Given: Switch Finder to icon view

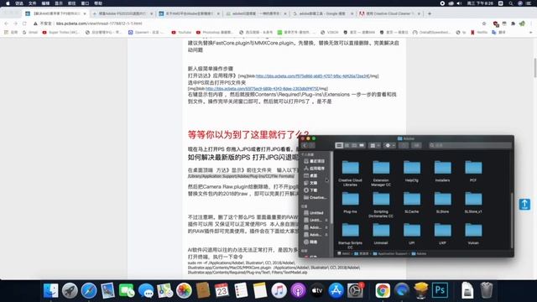Looking at the screenshot, I should pyautogui.click(x=339, y=145).
